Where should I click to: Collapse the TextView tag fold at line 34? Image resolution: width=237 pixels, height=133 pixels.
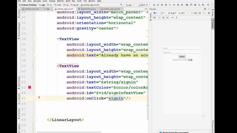(x=36, y=39)
